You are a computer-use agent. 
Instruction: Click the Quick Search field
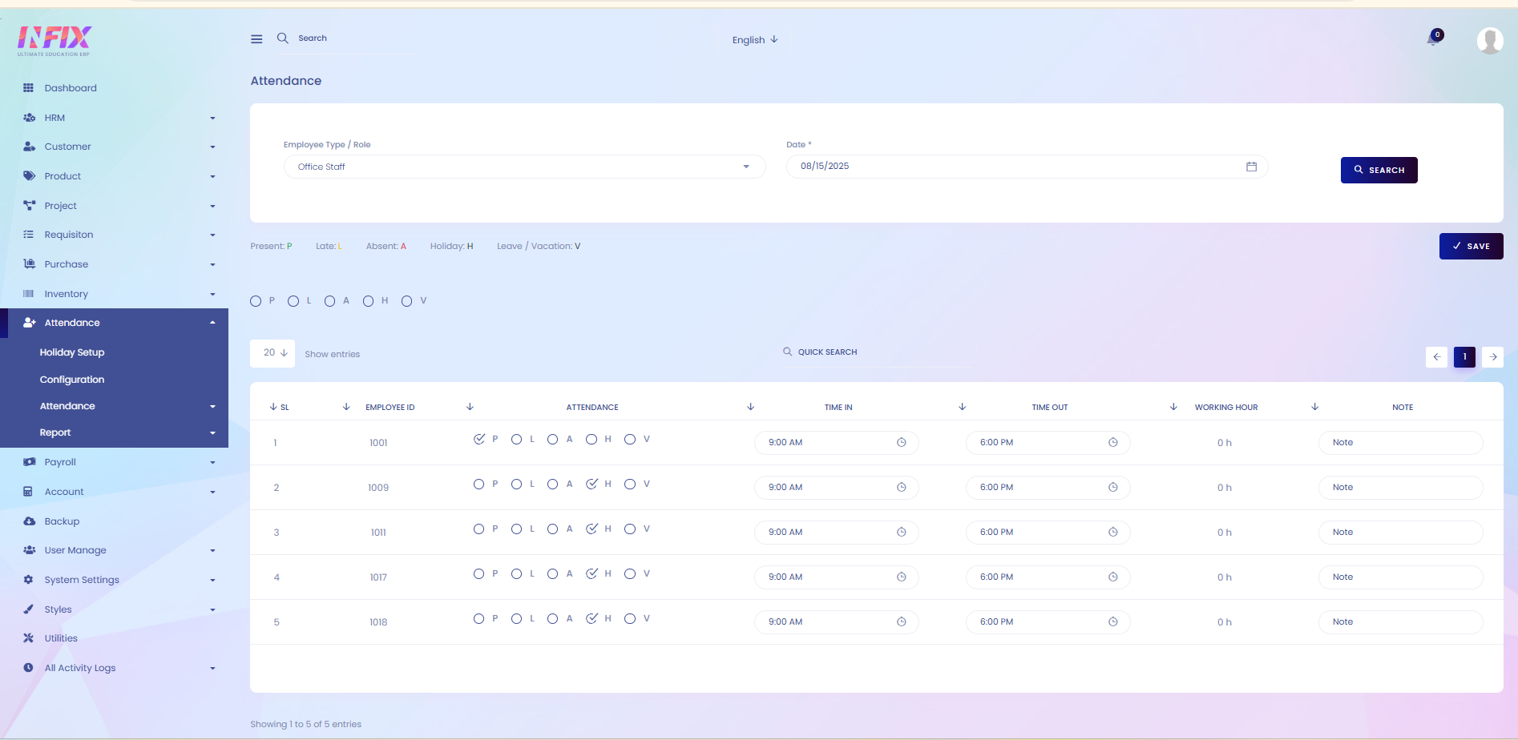(x=875, y=352)
